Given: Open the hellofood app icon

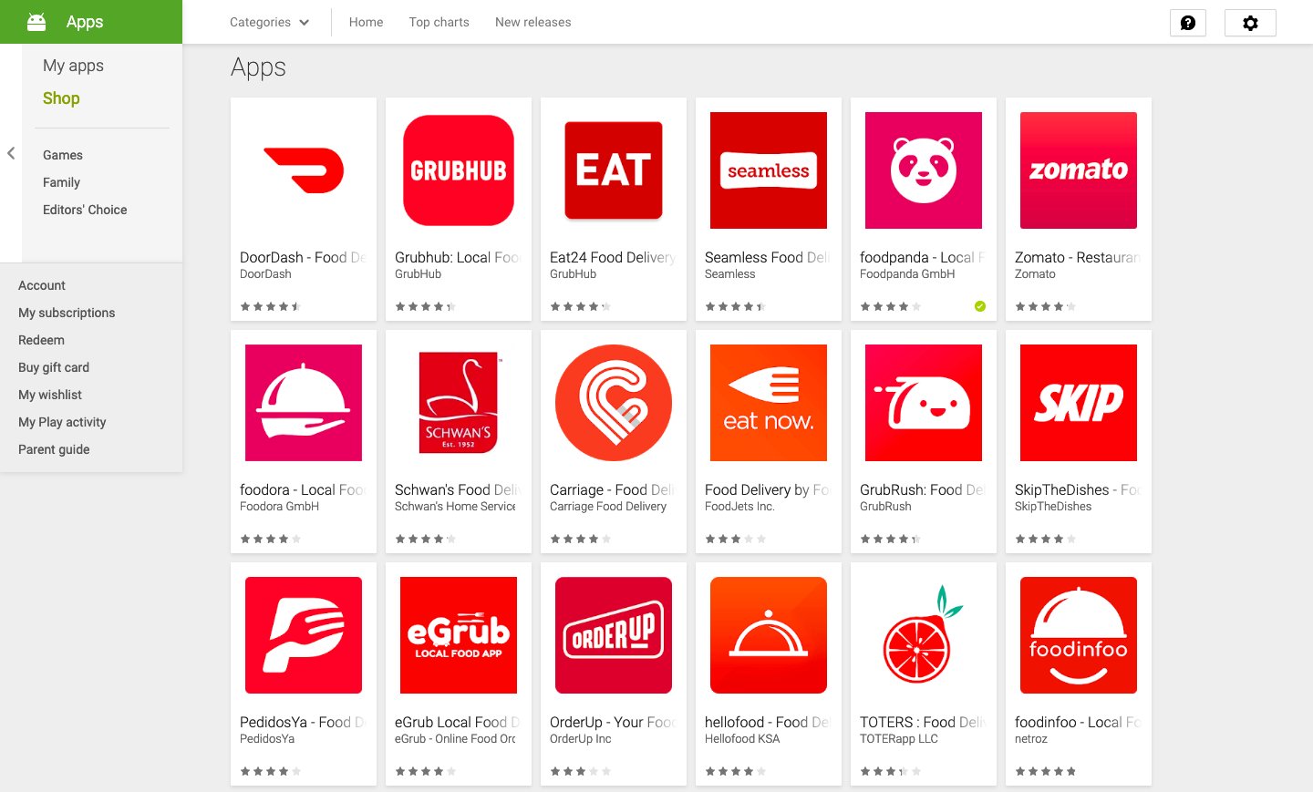Looking at the screenshot, I should coord(769,635).
